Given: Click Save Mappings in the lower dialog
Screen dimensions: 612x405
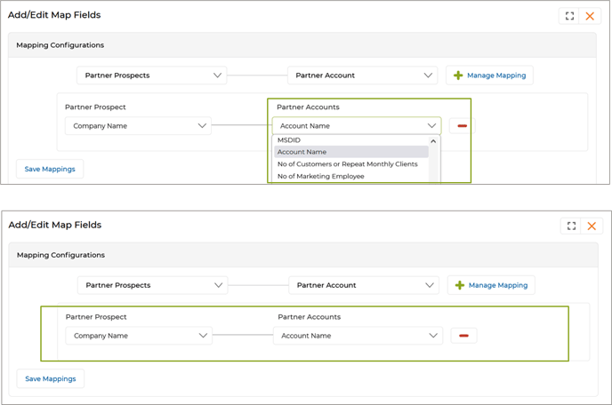Looking at the screenshot, I should click(51, 378).
